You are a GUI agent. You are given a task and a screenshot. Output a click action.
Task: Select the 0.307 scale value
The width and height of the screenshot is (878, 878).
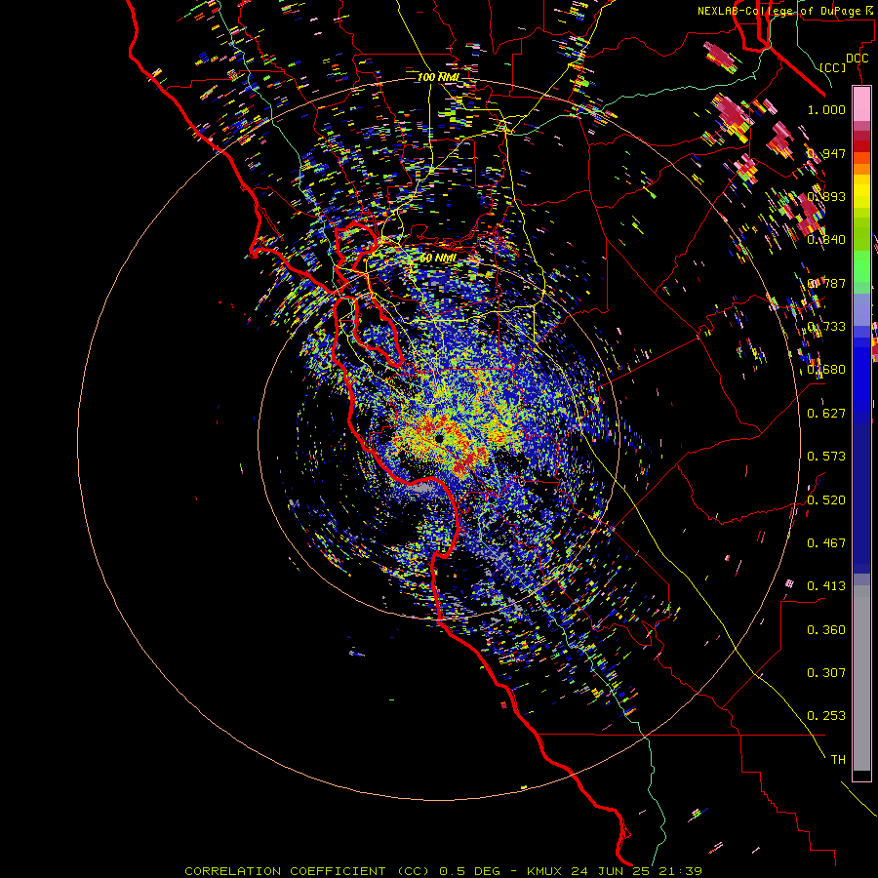click(826, 672)
